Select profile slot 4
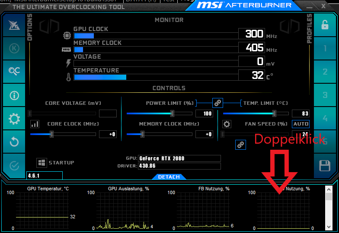This screenshot has height=233, width=339. point(325,118)
